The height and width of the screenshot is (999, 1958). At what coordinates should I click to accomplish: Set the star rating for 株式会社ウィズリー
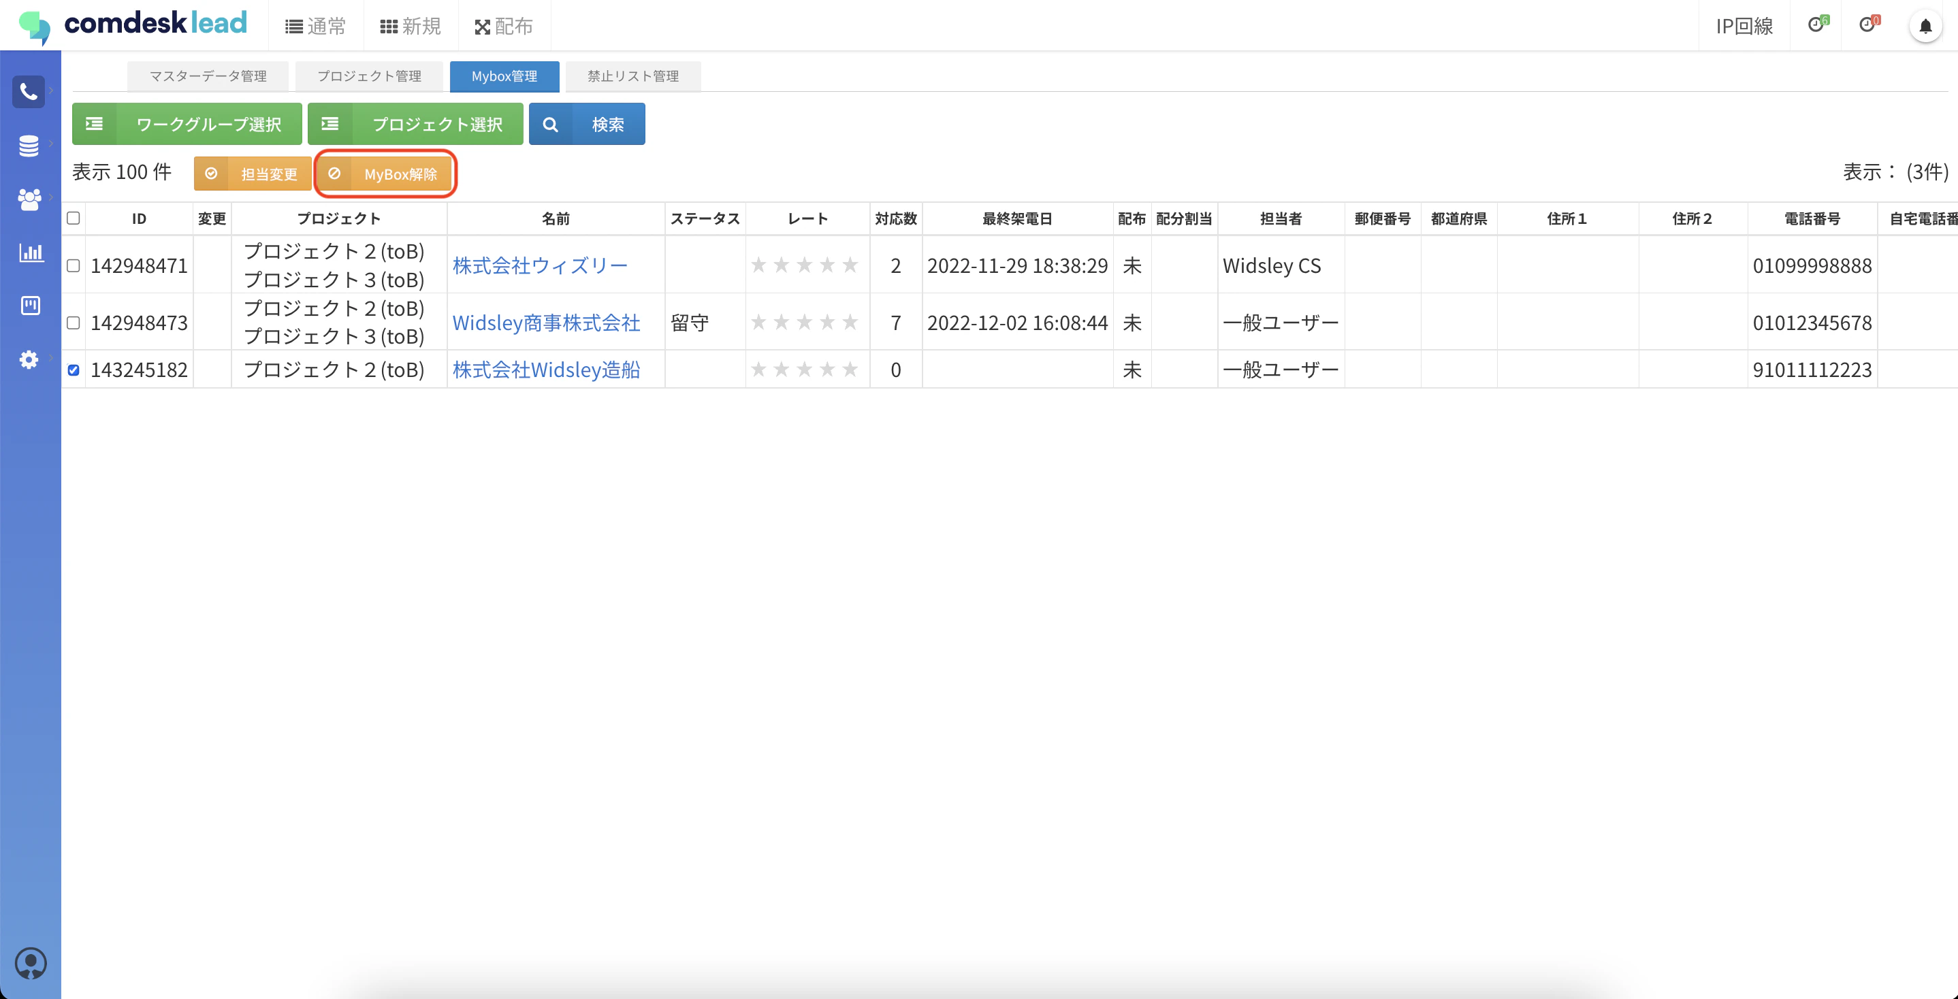coord(804,265)
